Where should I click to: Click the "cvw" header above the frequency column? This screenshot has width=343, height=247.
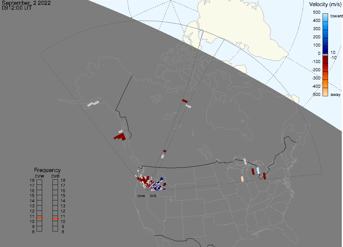click(x=39, y=176)
